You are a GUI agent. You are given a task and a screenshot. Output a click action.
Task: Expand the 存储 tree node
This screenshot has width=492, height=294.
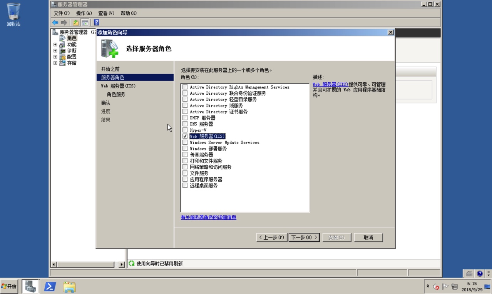tap(55, 63)
